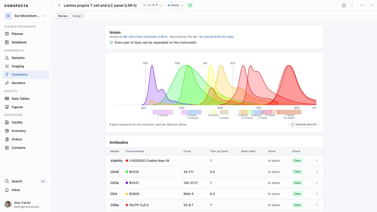Open the Inbox notifications
This screenshot has width=377, height=212.
click(26, 190)
